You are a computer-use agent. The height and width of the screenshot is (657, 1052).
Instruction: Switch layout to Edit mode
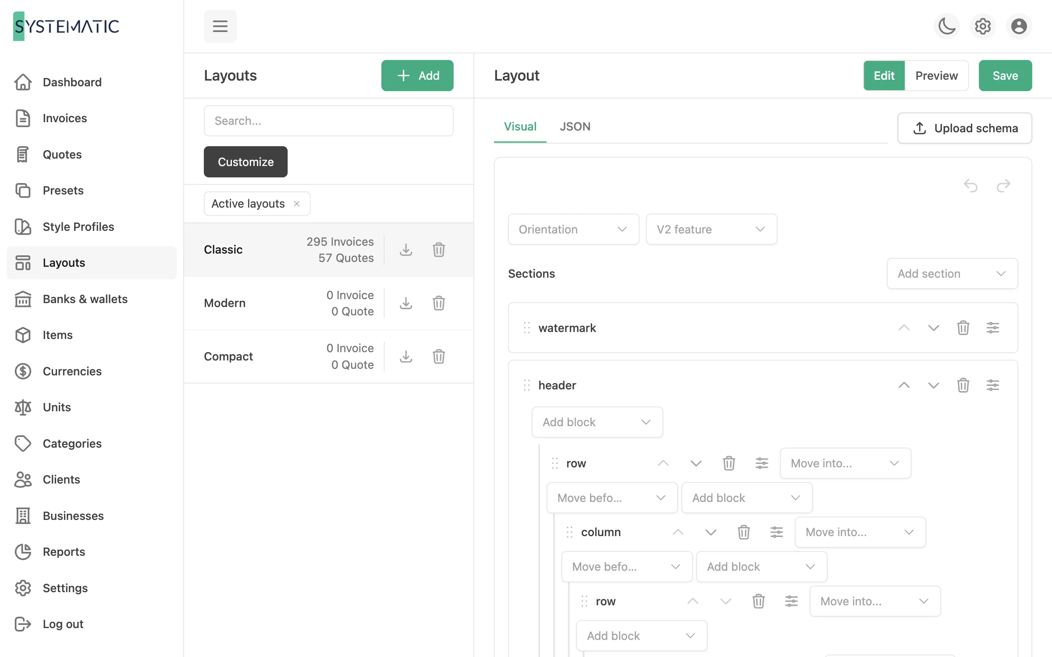click(x=884, y=76)
